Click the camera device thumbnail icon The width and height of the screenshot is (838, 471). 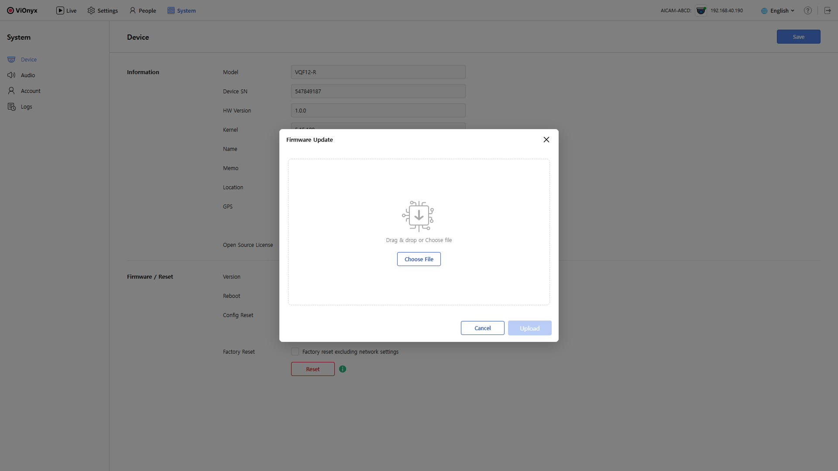pos(701,10)
